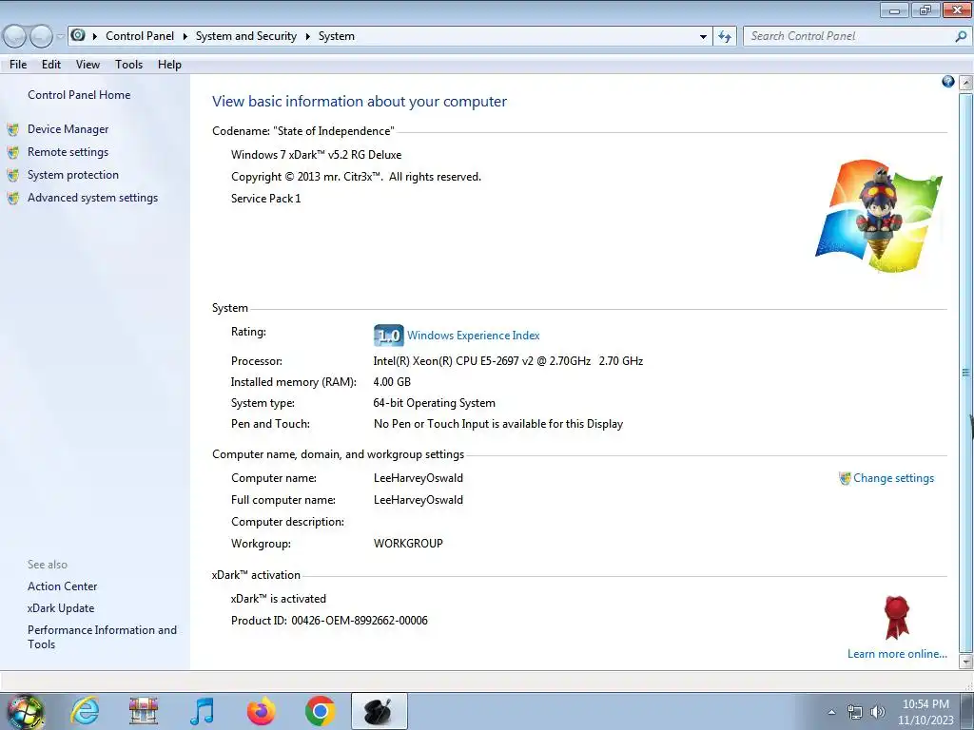Click the Forward navigation button
974x730 pixels.
[42, 37]
